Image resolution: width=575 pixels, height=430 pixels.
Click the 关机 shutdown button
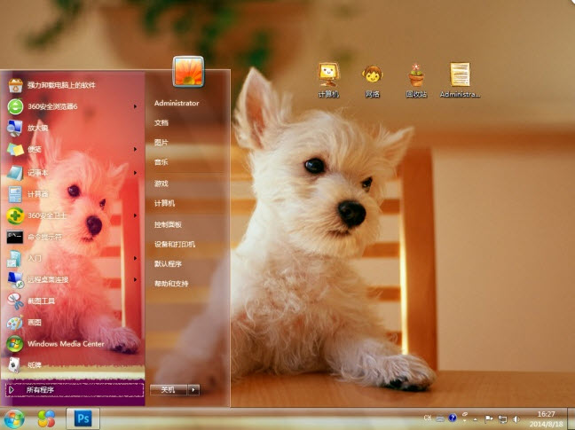(168, 389)
